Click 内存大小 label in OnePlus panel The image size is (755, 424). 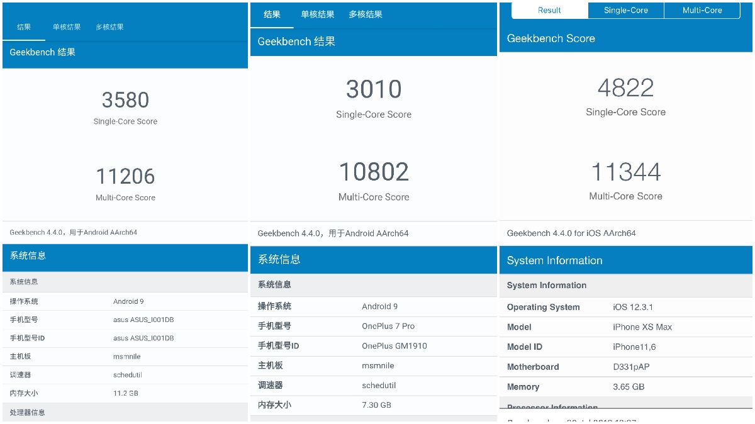click(x=274, y=405)
